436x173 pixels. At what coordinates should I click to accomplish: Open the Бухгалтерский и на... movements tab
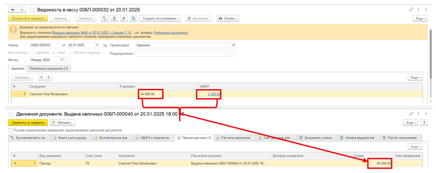click(x=29, y=137)
